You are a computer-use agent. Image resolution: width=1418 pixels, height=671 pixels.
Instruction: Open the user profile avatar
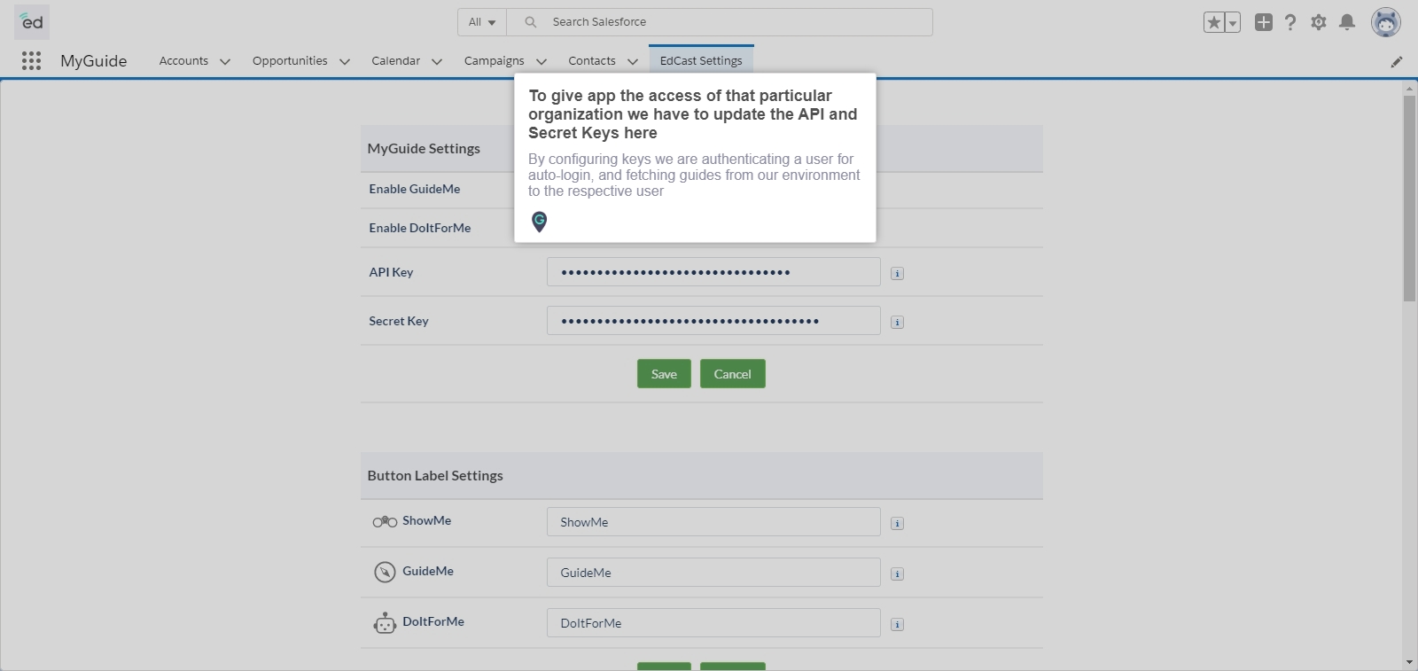coord(1385,22)
